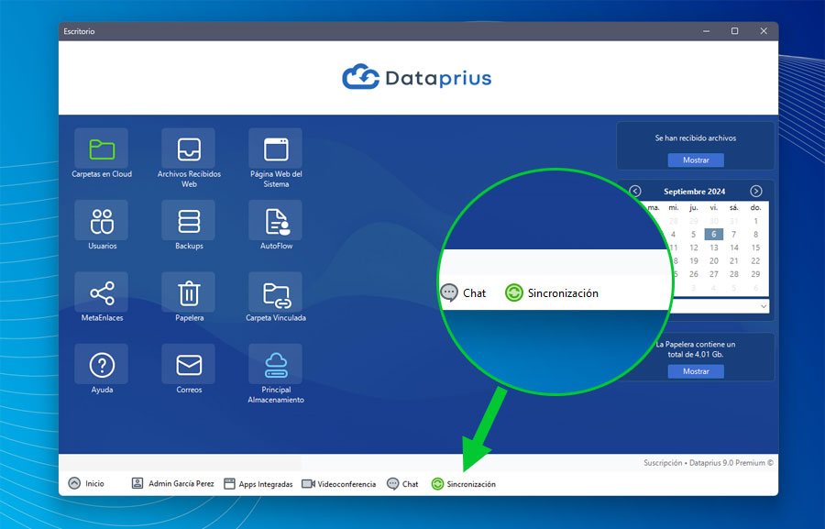Choose day 12 in the calendar
This screenshot has height=529, width=825.
click(694, 248)
